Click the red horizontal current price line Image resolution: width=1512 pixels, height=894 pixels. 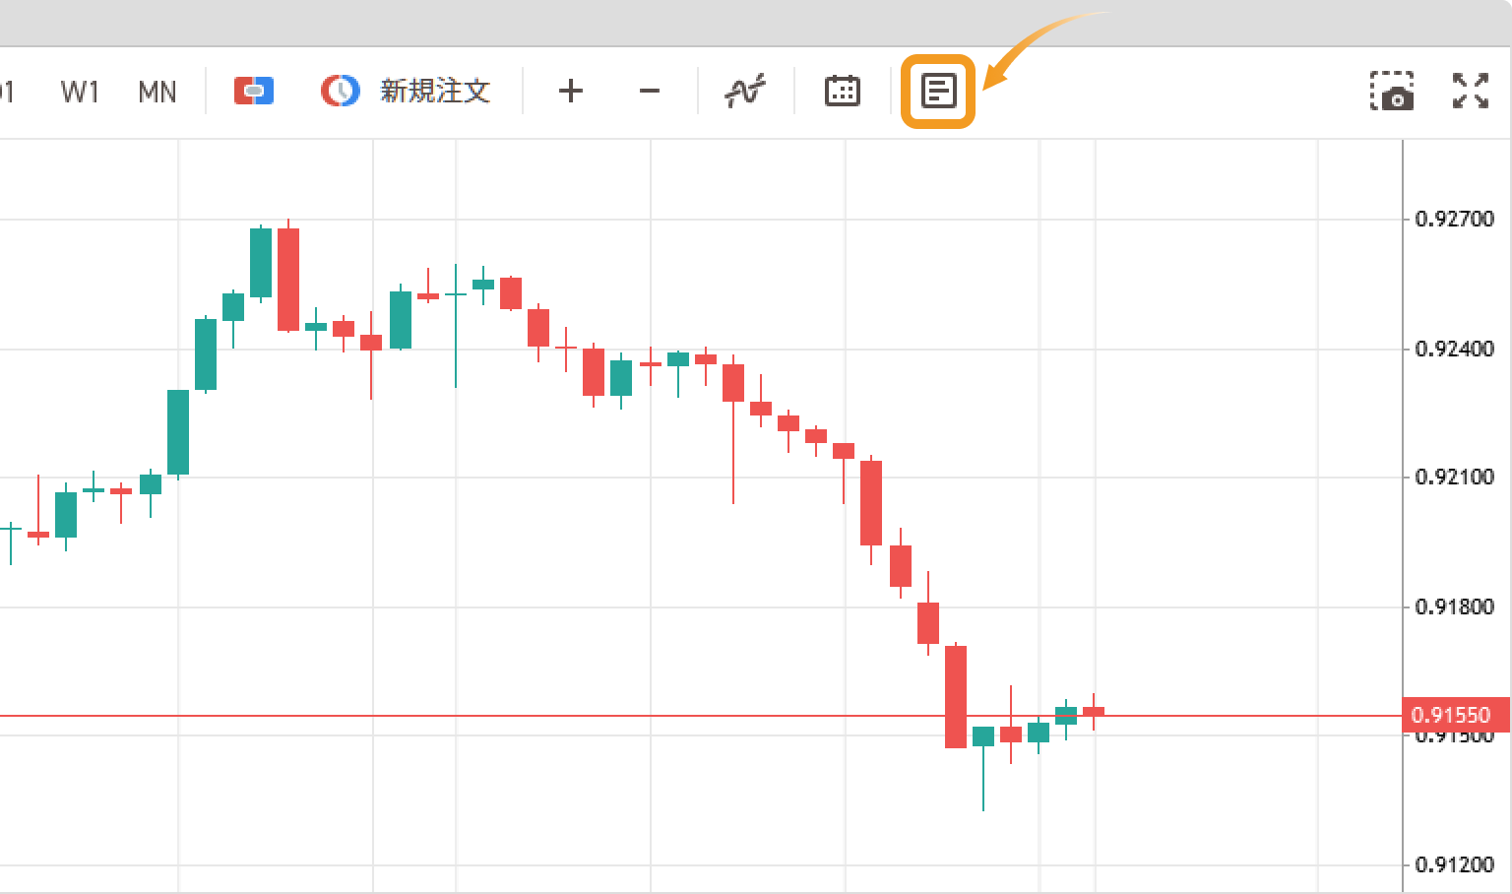coord(492,716)
